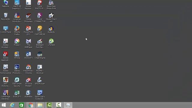Screen dimensions: 192x108
Task: Switch to green Camtasia taskbar button
Action: (x=49, y=105)
